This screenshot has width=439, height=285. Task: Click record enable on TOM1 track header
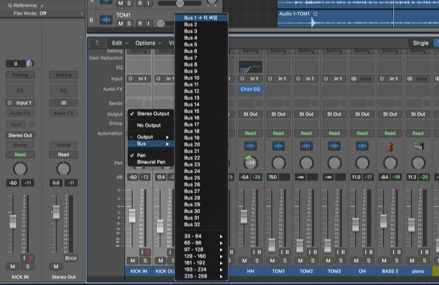141,24
